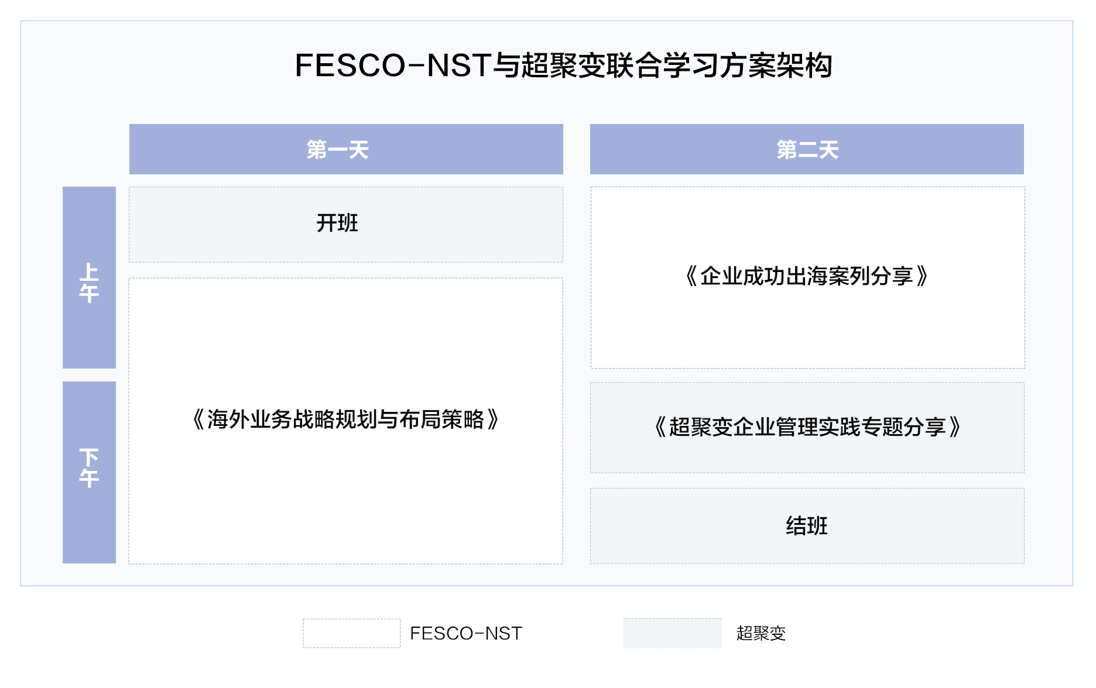Click the 开班 text in day one
The image size is (1096, 688).
[x=337, y=223]
